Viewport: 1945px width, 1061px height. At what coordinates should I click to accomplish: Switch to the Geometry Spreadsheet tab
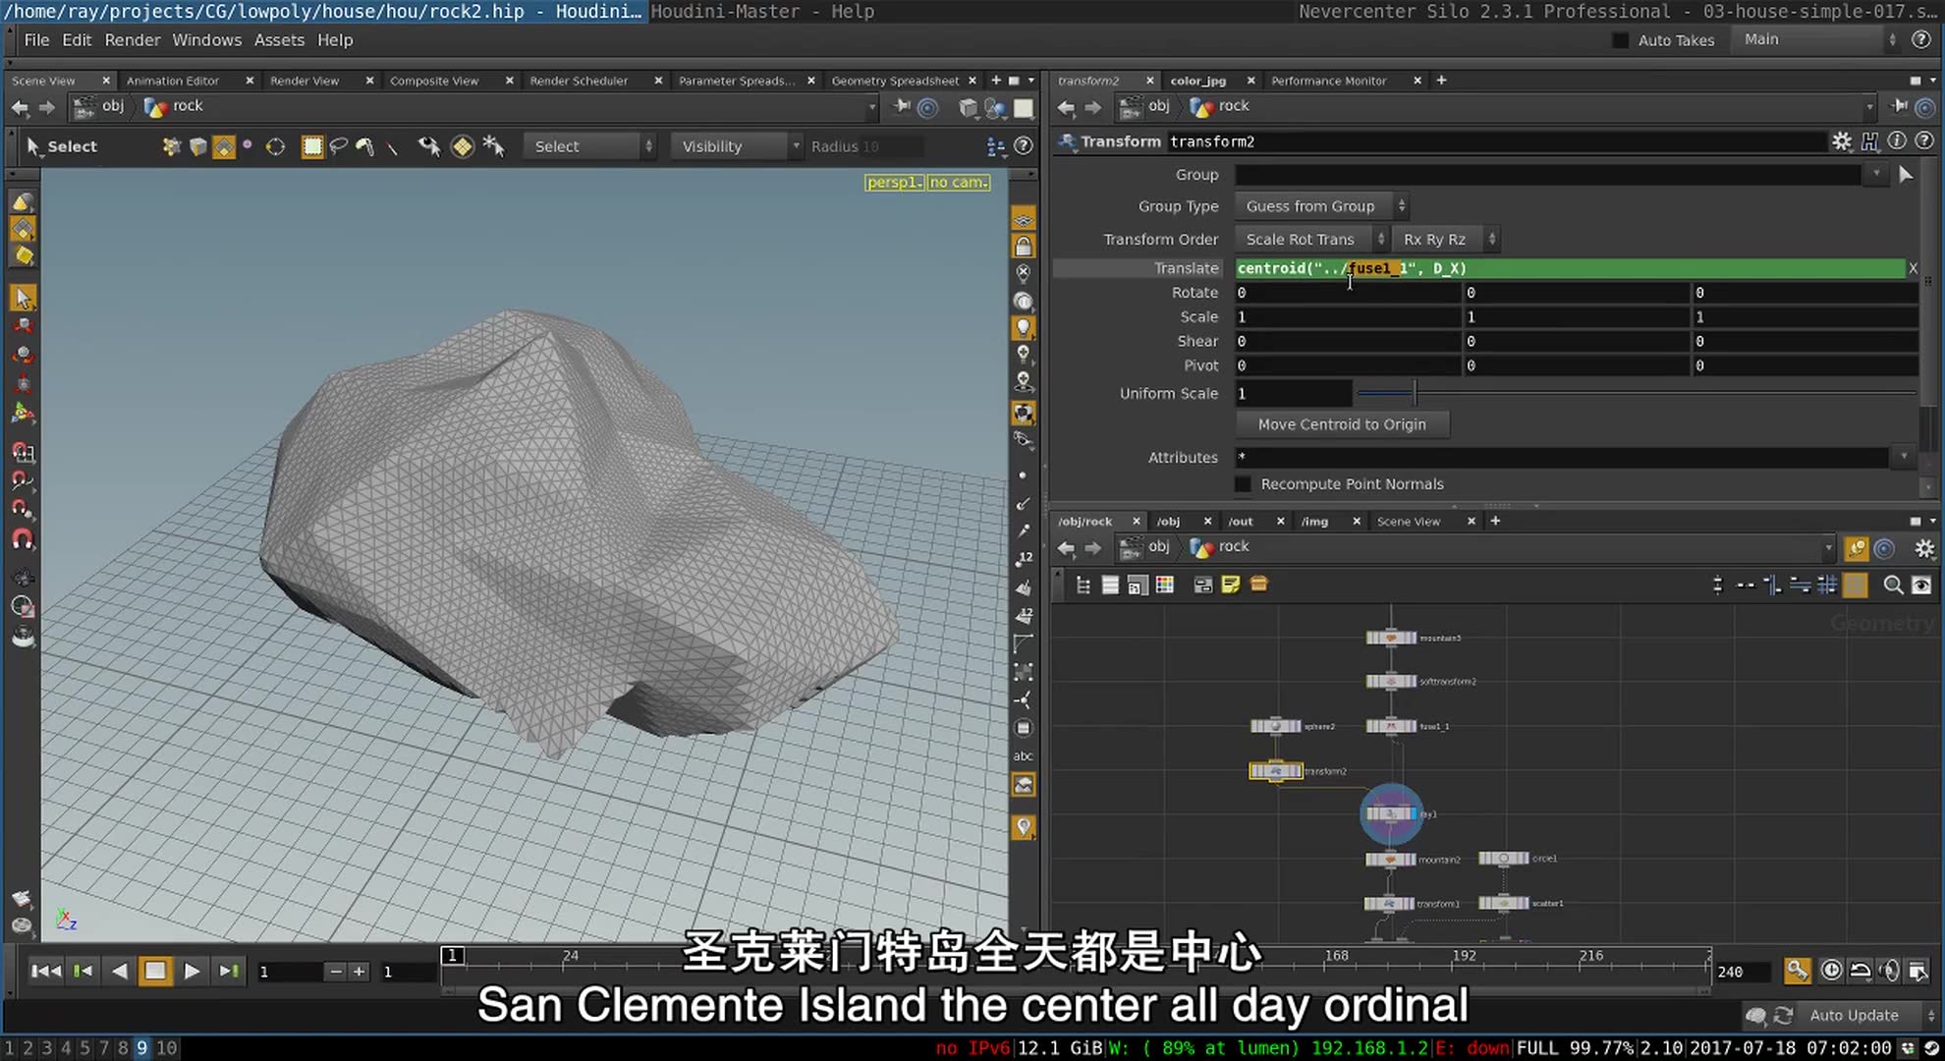pyautogui.click(x=894, y=81)
